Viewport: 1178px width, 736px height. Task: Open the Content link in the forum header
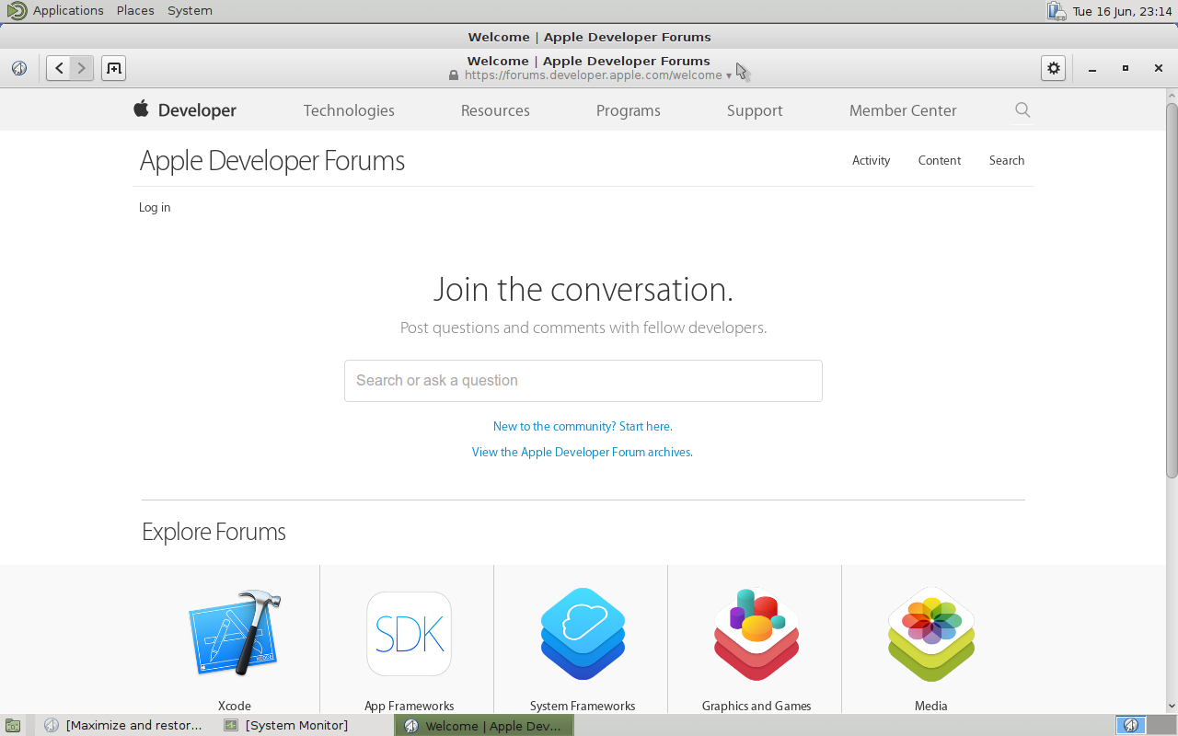[939, 160]
